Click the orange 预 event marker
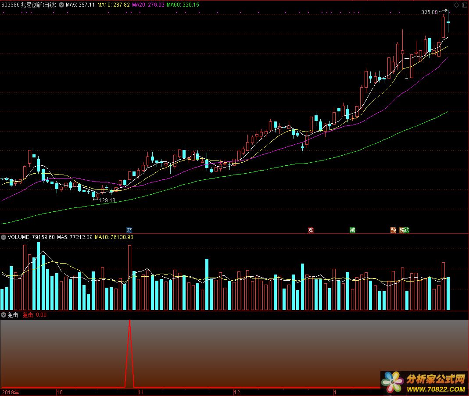Screen dimensions: 469x396 [393, 230]
